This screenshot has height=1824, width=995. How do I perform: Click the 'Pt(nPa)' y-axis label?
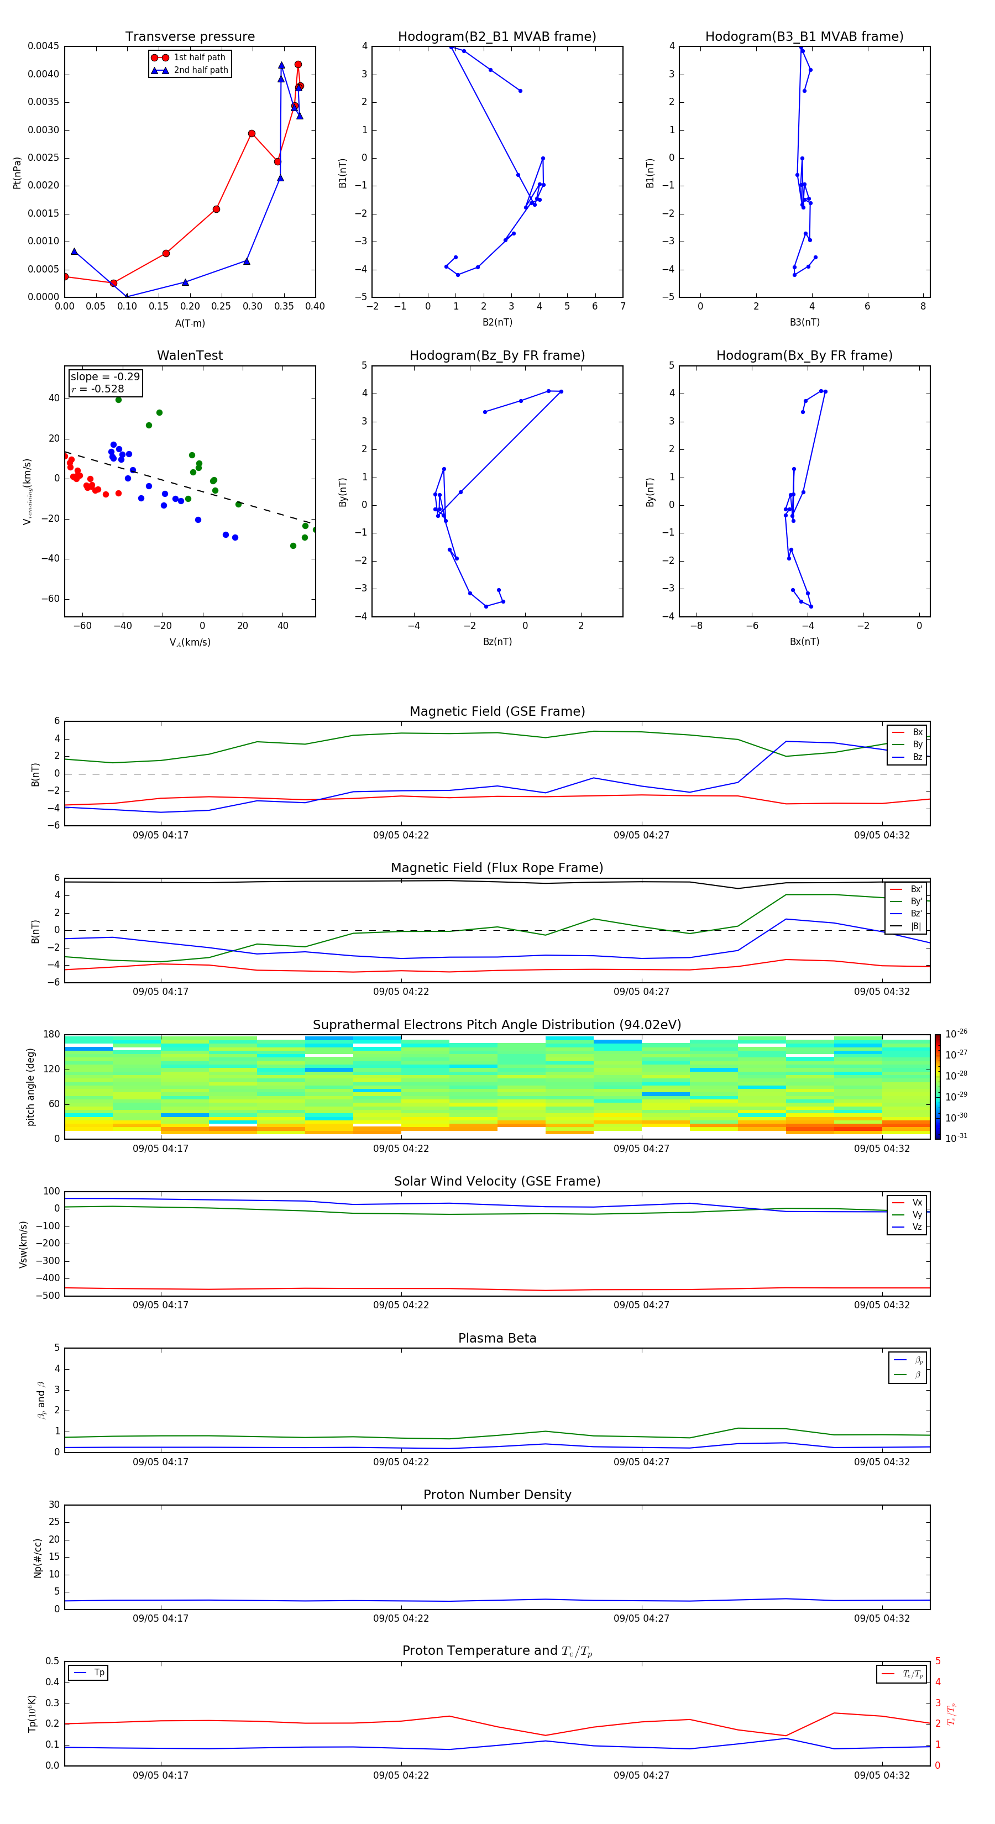(x=17, y=173)
